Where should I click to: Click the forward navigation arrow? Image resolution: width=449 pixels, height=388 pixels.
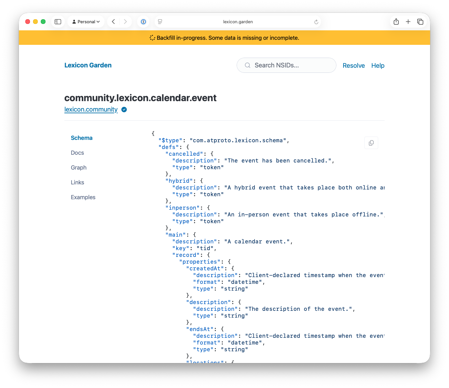125,22
